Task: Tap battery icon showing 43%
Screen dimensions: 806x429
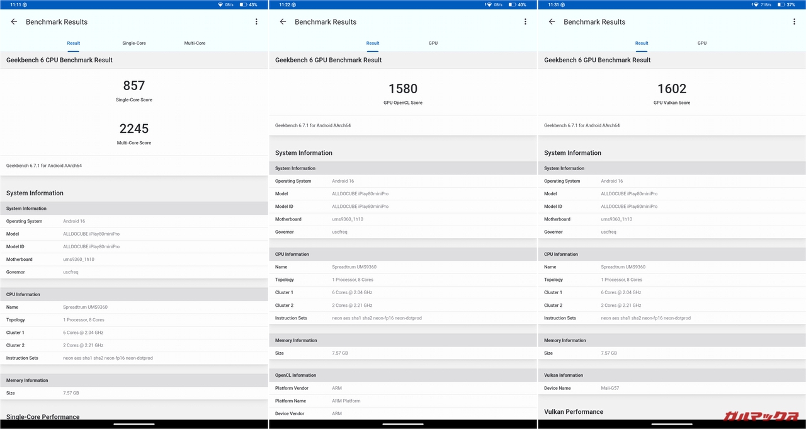Action: [243, 4]
